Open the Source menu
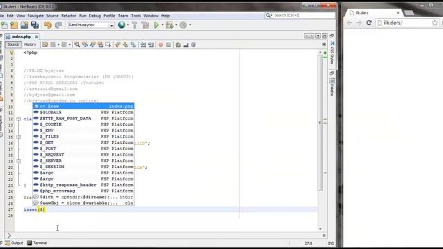443x249 pixels. tap(53, 16)
